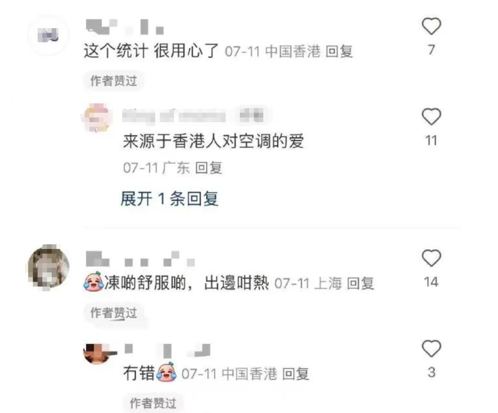The image size is (498, 413).
Task: Select the comment text 来源于香港人对空调的爱
Action: coord(213,141)
